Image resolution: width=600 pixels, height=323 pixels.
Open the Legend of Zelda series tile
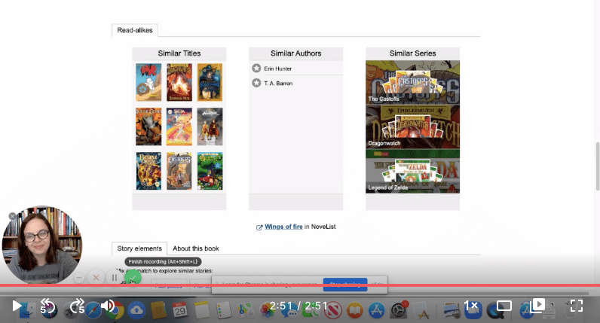[x=412, y=171]
